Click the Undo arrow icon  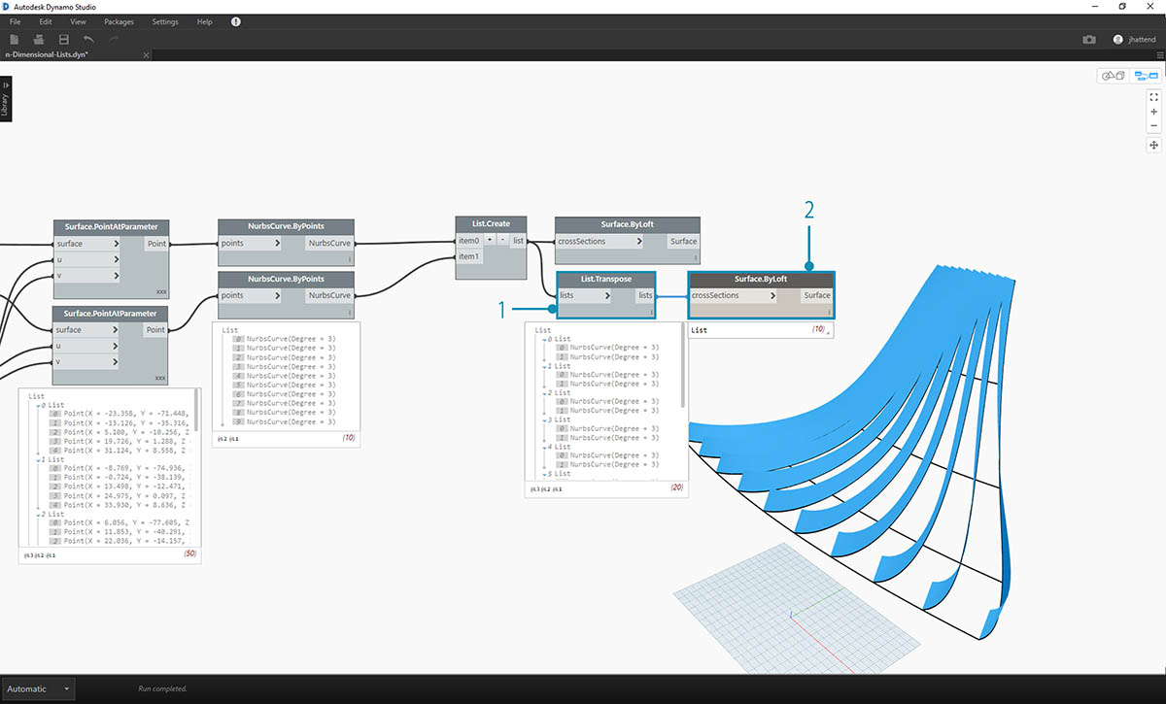click(89, 39)
